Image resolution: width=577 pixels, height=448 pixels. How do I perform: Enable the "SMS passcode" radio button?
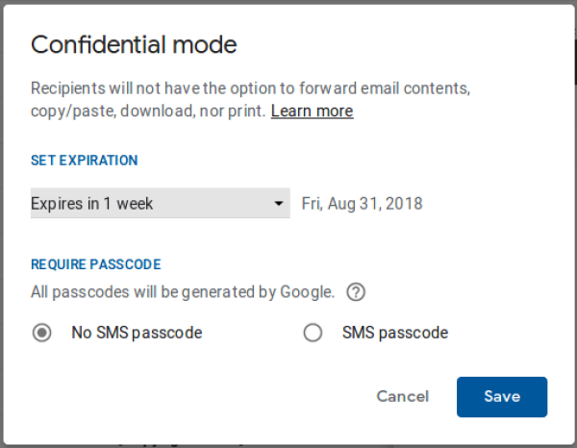313,334
